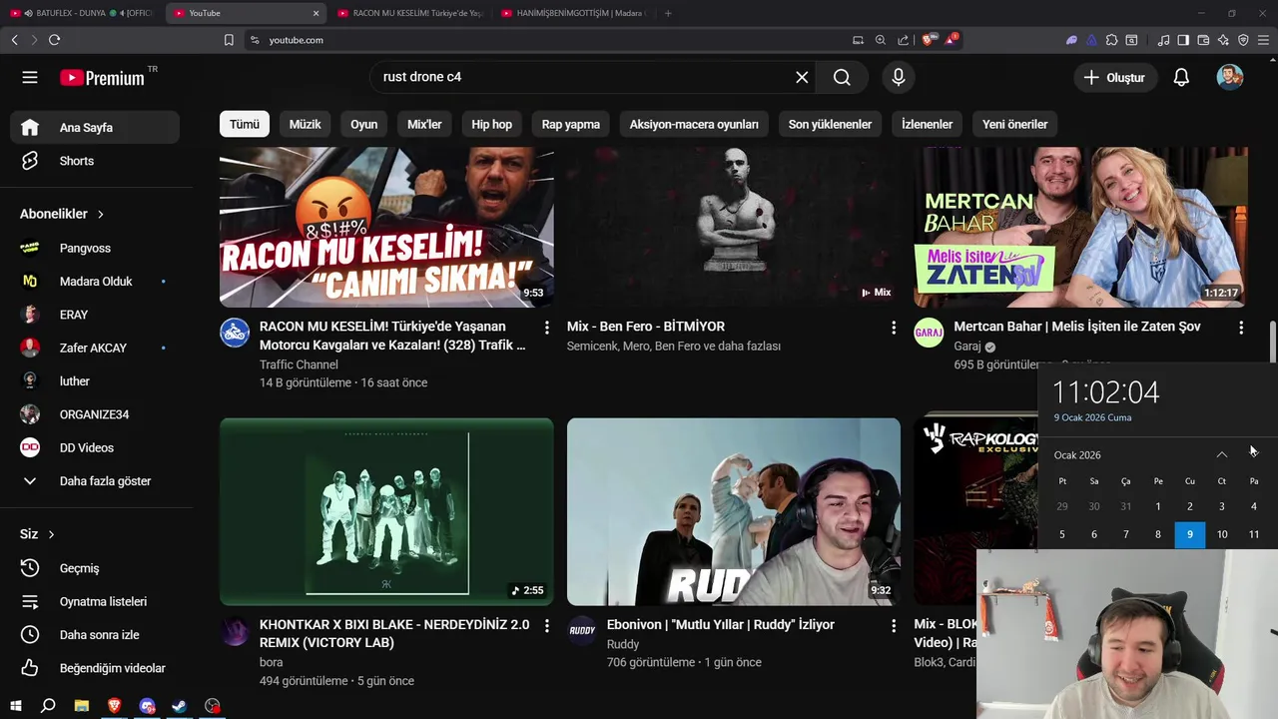This screenshot has width=1278, height=719.
Task: Open more options for Ebonivon Ruddy video
Action: point(894,626)
